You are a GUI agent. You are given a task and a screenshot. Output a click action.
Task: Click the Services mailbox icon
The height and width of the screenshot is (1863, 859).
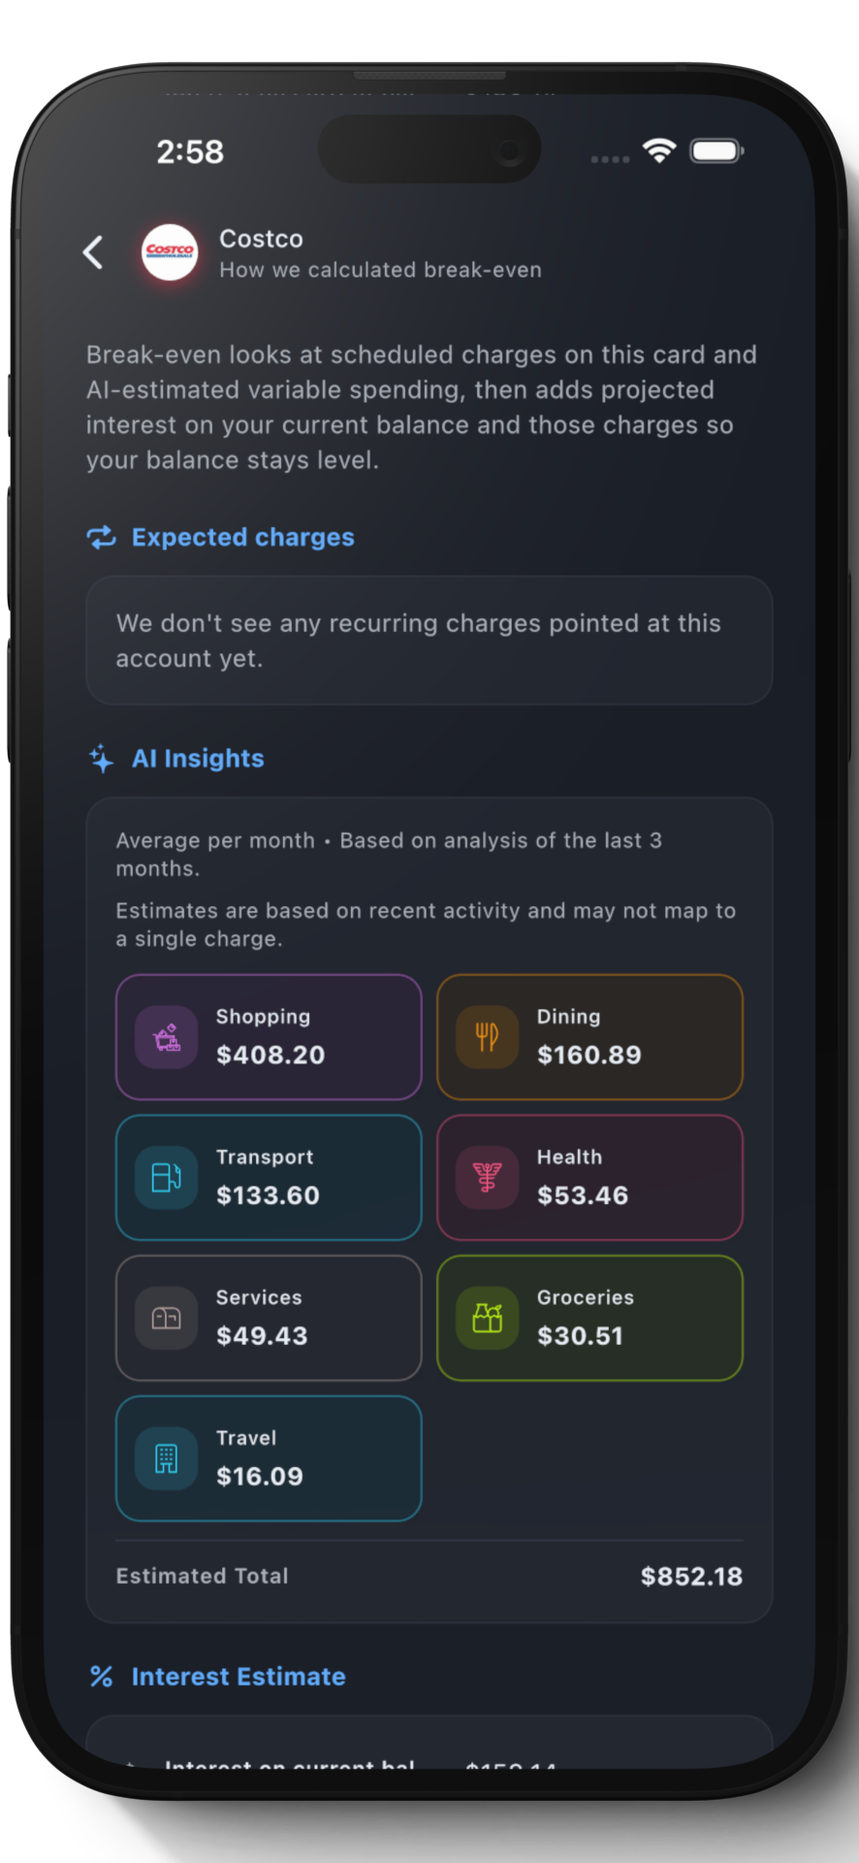pyautogui.click(x=167, y=1318)
